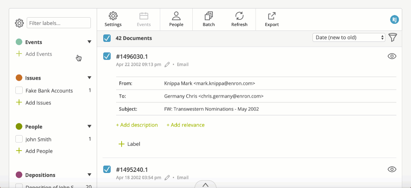The width and height of the screenshot is (411, 188).
Task: Collapse the Events label group arrow
Action: click(x=89, y=42)
